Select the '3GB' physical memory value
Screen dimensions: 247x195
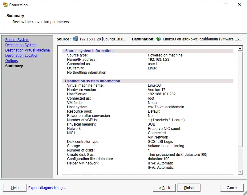click(x=152, y=124)
